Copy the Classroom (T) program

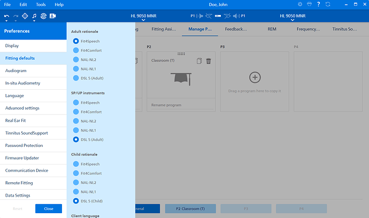199,61
